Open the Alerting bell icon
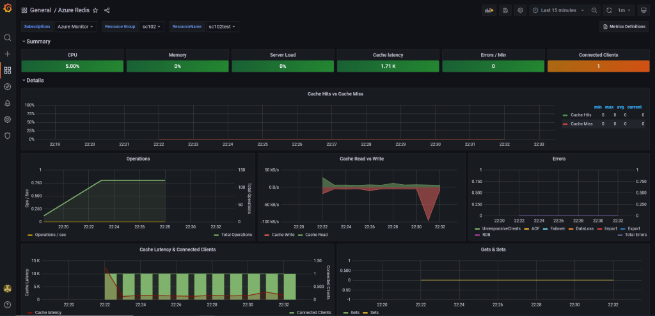 tap(8, 103)
